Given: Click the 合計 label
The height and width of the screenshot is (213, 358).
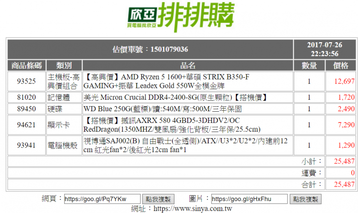Looking at the screenshot, I should [311, 184].
